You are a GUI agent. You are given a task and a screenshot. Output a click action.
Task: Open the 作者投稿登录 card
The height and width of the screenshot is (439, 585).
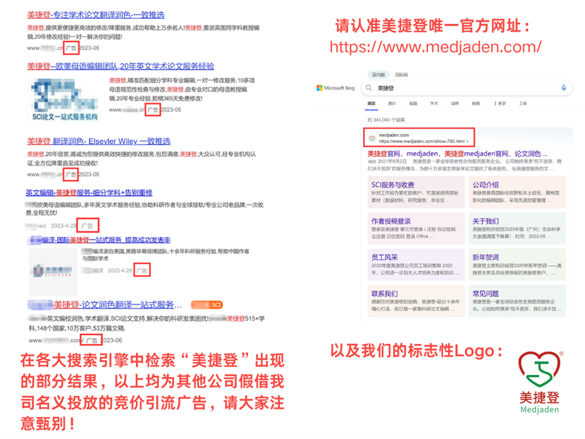coord(416,228)
